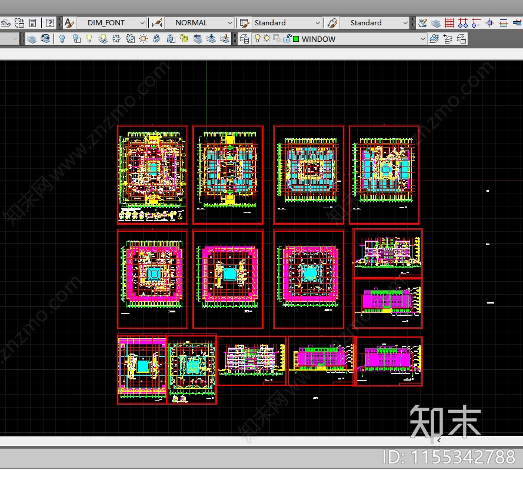Viewport: 523px width, 480px height.
Task: Click the Layer Lock padlock icon
Action: click(156, 39)
